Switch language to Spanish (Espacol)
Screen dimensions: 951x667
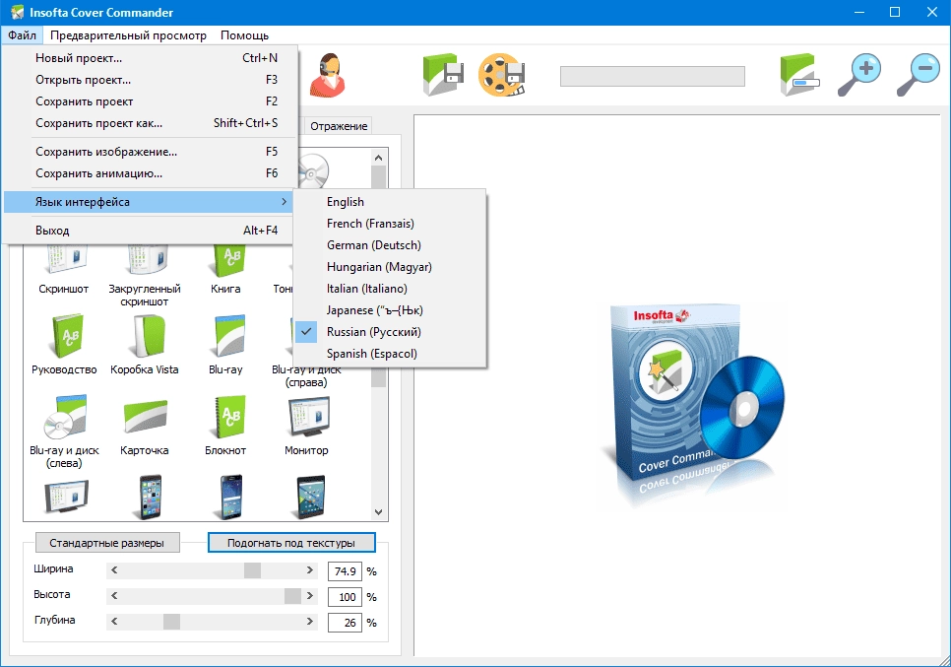pyautogui.click(x=390, y=354)
